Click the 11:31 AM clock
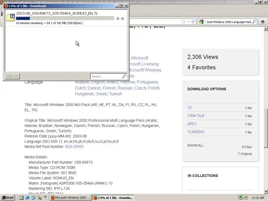 pos(258,198)
